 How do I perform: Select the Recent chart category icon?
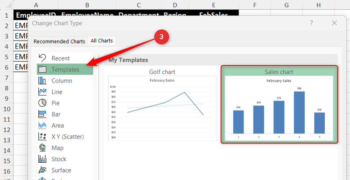[42, 58]
